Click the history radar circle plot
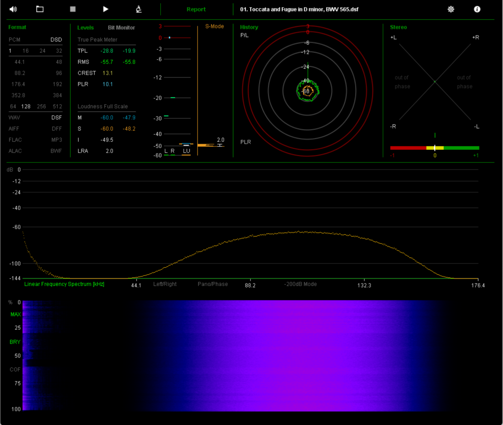 tap(308, 91)
